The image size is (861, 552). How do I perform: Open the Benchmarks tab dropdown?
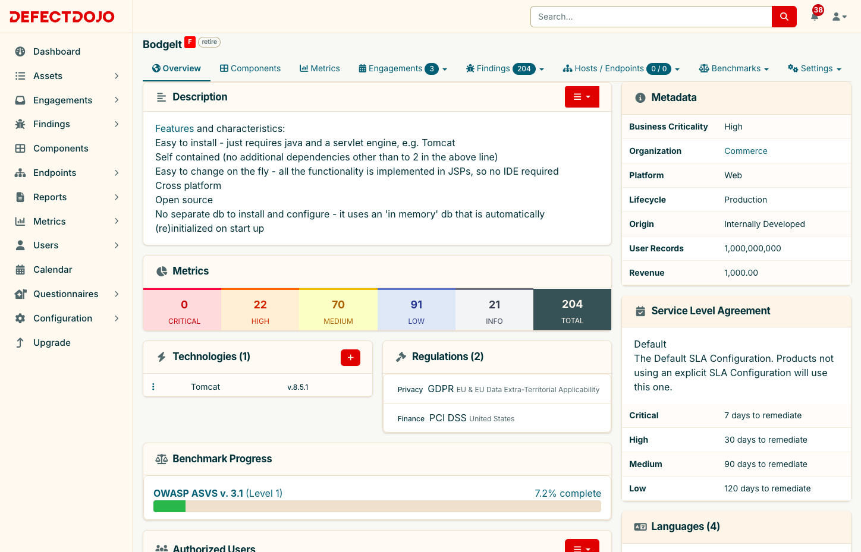tap(734, 68)
